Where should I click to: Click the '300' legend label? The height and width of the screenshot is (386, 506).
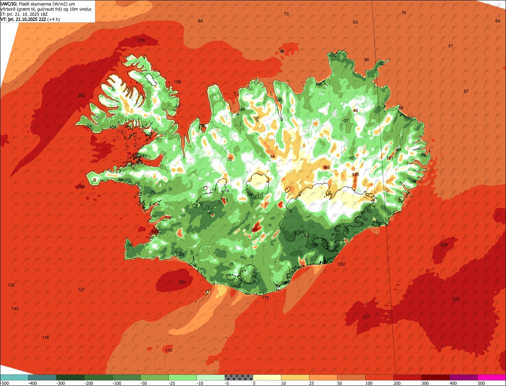coord(425,383)
